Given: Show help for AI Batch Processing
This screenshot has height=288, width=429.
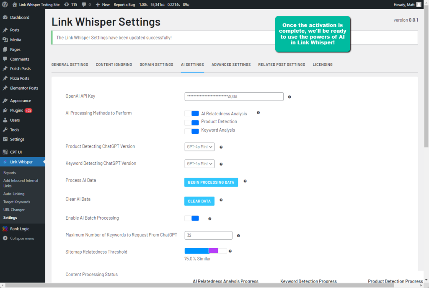Looking at the screenshot, I should pyautogui.click(x=210, y=219).
